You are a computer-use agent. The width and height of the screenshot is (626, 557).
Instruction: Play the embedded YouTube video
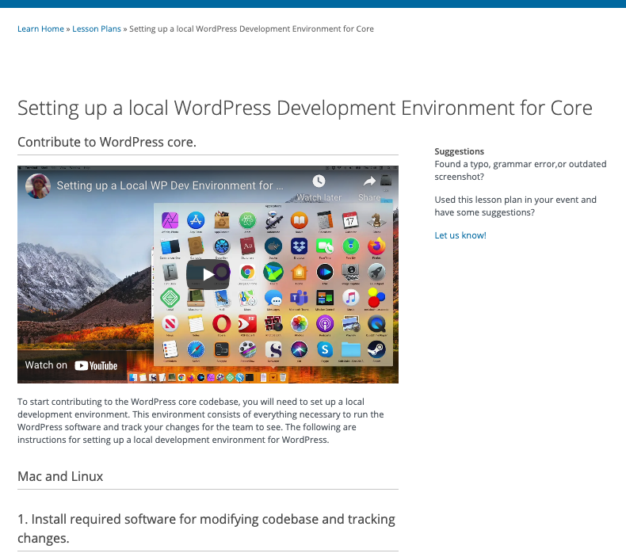(x=208, y=274)
